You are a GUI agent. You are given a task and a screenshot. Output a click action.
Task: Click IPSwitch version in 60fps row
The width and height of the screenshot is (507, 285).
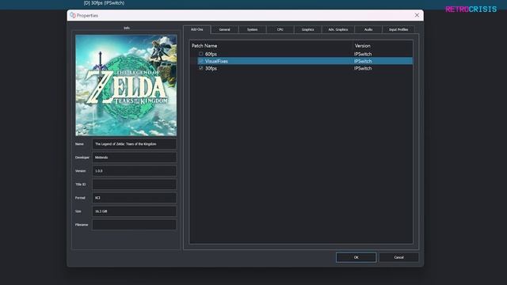click(363, 54)
